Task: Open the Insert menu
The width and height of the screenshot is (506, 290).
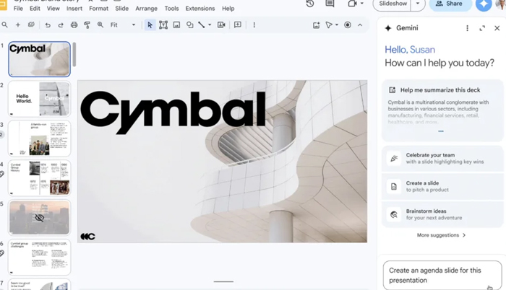Action: [x=74, y=9]
